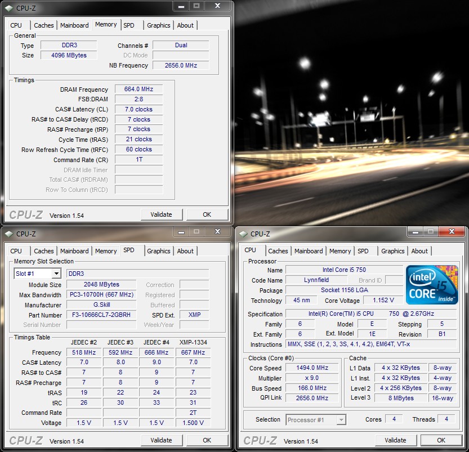Click the Core Speed value 1494.0 MHz
This screenshot has width=469, height=452.
click(312, 368)
